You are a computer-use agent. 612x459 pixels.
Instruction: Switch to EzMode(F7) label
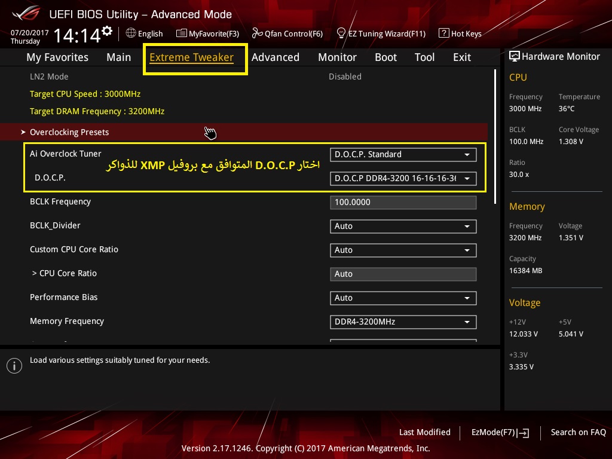click(x=493, y=432)
